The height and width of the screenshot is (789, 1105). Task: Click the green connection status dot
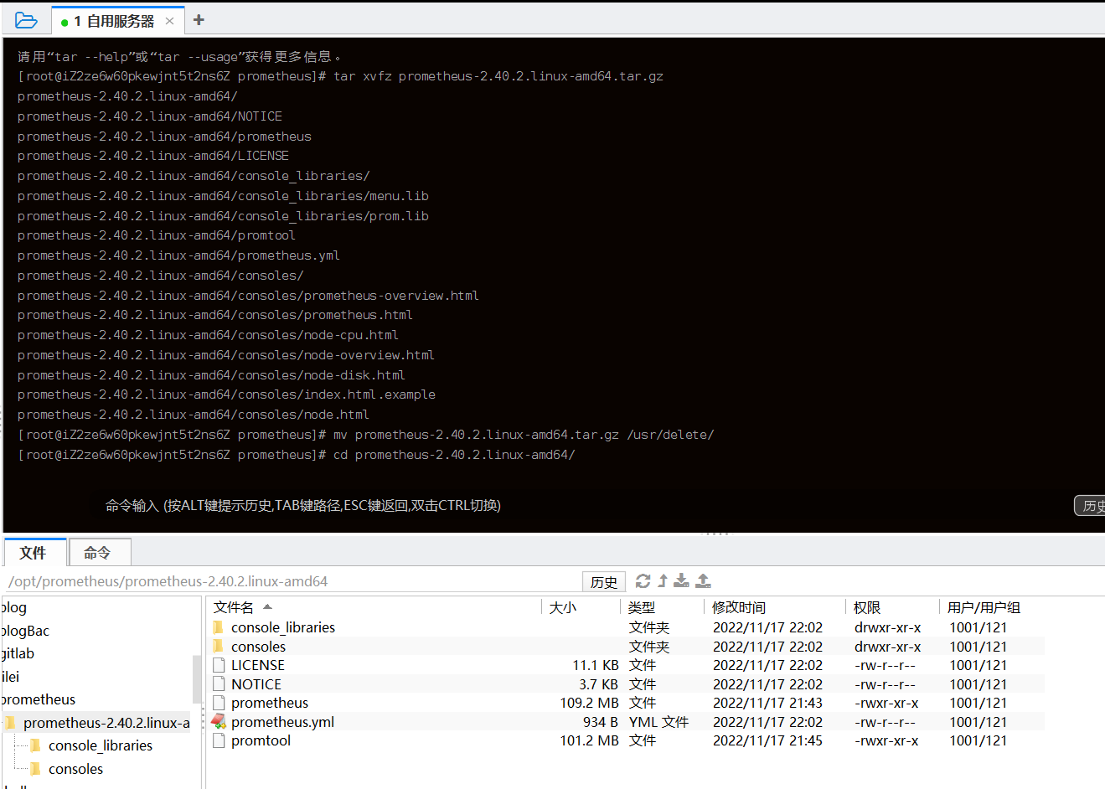pos(65,23)
